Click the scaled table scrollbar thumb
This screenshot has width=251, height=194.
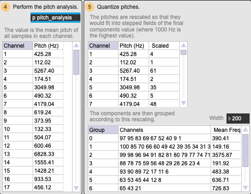[x=184, y=52]
